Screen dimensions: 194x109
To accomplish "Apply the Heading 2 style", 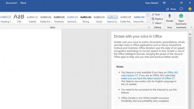I will [6, 19].
